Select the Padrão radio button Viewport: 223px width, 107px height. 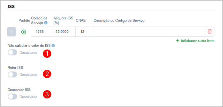point(24,32)
